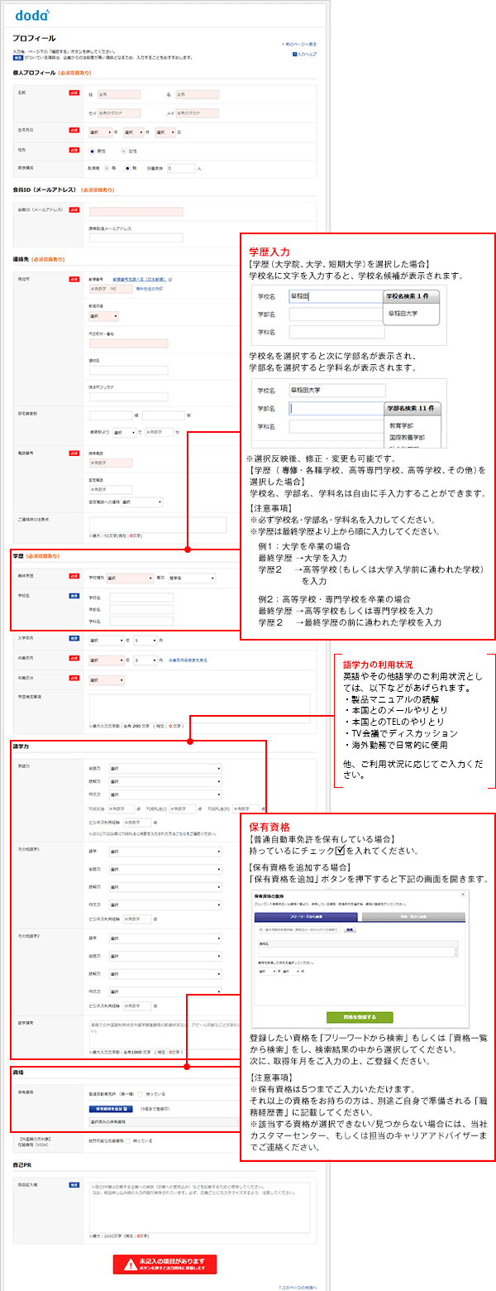Click the 扶養家族 number field

click(x=181, y=168)
